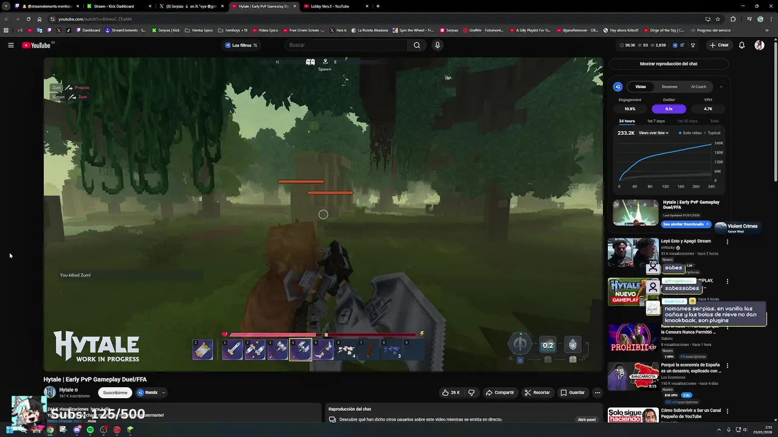Open Leyó Esto y Apagó Stream thumbnail
The width and height of the screenshot is (778, 437).
pos(633,253)
